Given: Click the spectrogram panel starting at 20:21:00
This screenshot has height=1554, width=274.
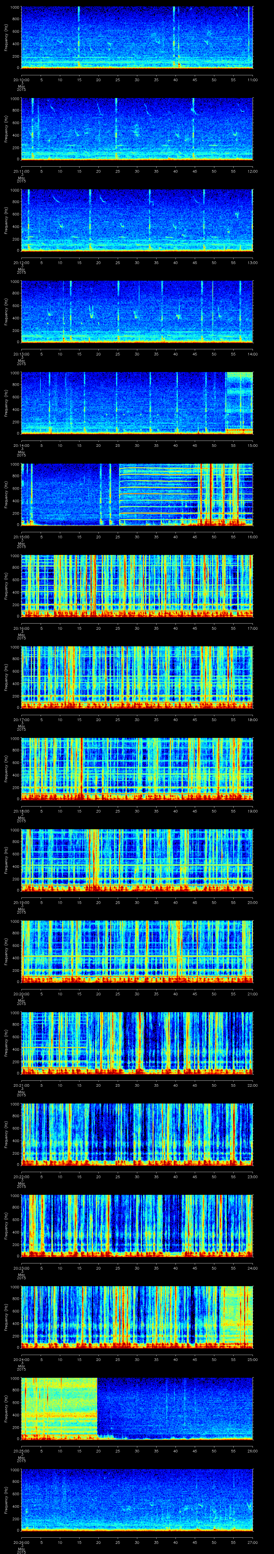Looking at the screenshot, I should coord(137,1042).
